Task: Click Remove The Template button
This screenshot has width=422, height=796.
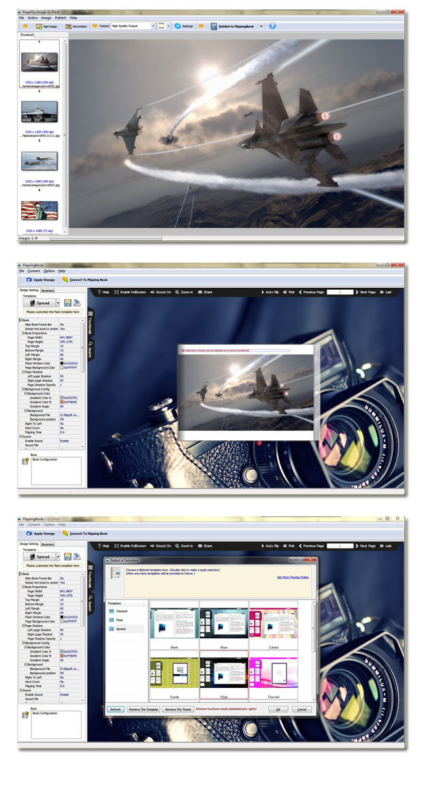Action: pyautogui.click(x=144, y=709)
